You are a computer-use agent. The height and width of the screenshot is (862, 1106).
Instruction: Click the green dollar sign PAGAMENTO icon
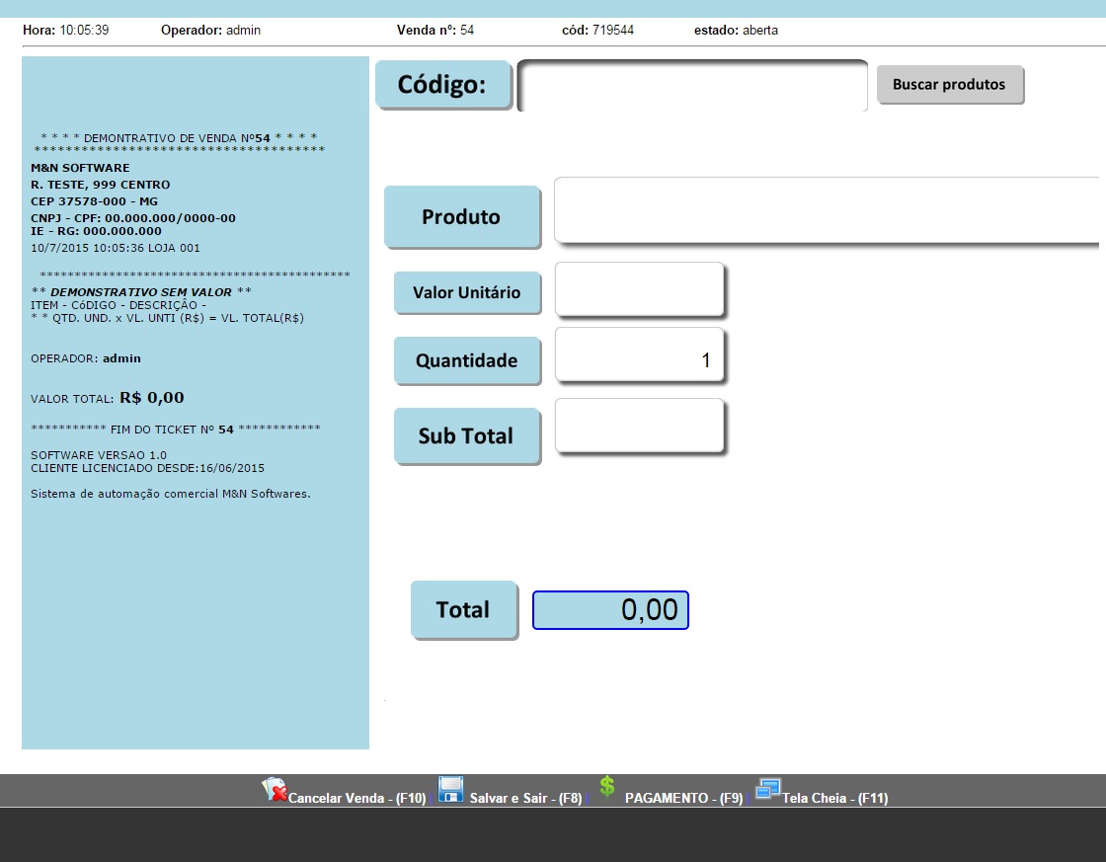coord(606,787)
